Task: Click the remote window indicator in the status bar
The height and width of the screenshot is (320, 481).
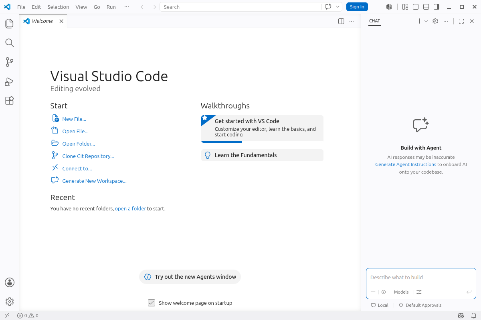Action: pyautogui.click(x=7, y=316)
